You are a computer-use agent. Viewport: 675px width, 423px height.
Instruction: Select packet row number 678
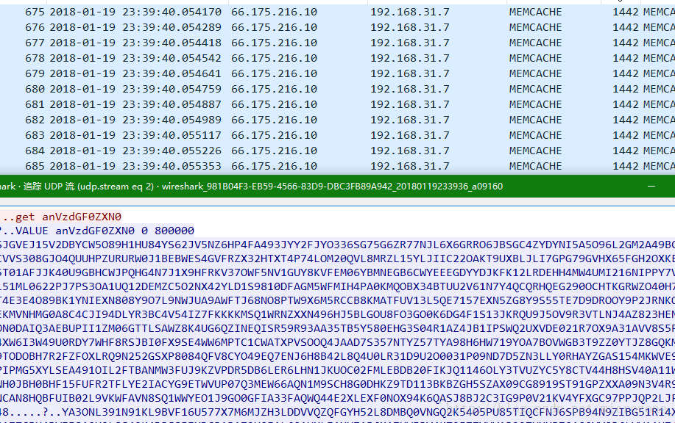click(x=337, y=59)
